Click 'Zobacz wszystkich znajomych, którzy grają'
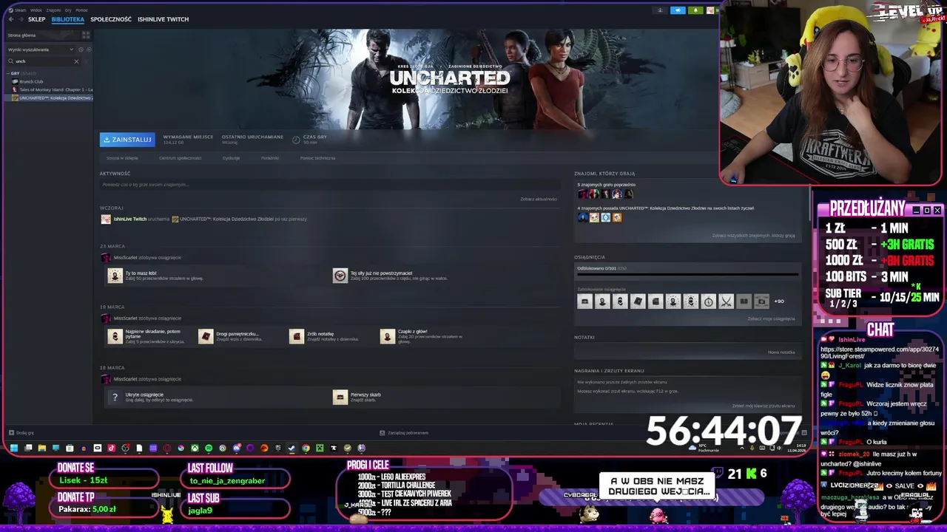The width and height of the screenshot is (947, 532). click(x=753, y=236)
